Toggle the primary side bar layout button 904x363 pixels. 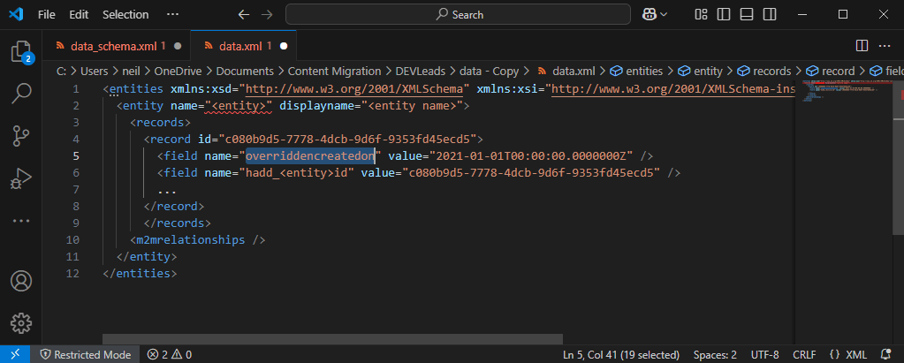(723, 14)
